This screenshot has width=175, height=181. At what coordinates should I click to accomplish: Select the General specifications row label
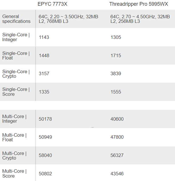[x=16, y=19]
